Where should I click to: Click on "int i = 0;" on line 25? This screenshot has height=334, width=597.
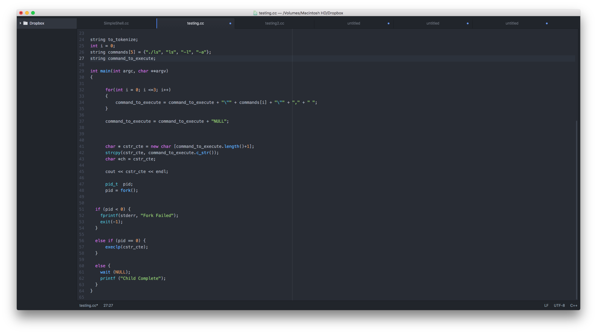point(103,46)
